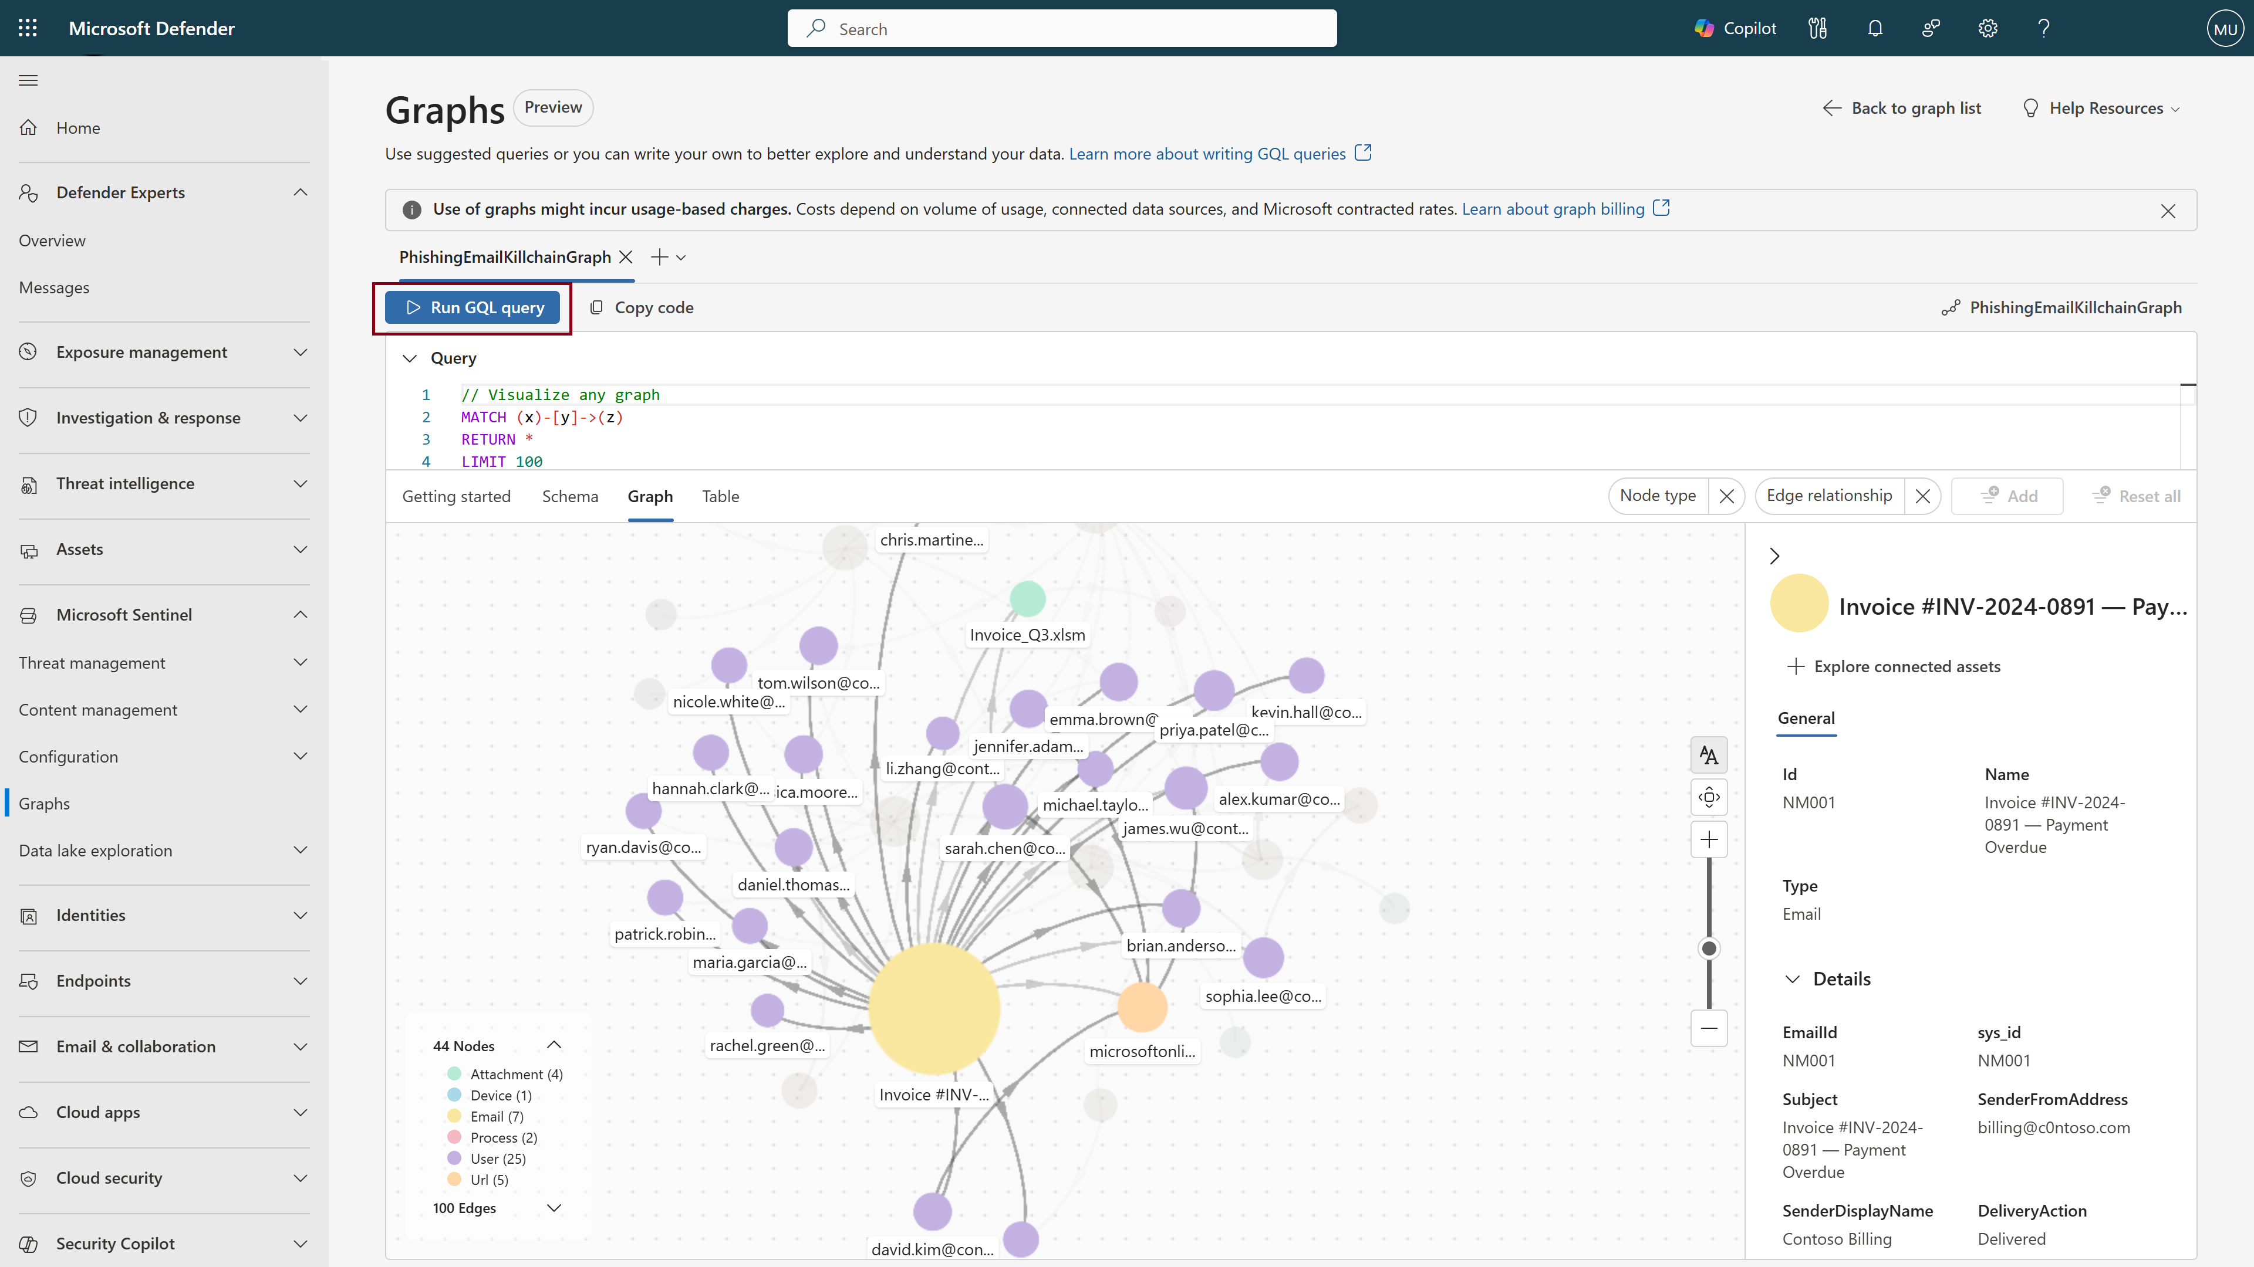Image resolution: width=2254 pixels, height=1267 pixels.
Task: Recenter graph with the fit-to-view icon
Action: 1709,797
